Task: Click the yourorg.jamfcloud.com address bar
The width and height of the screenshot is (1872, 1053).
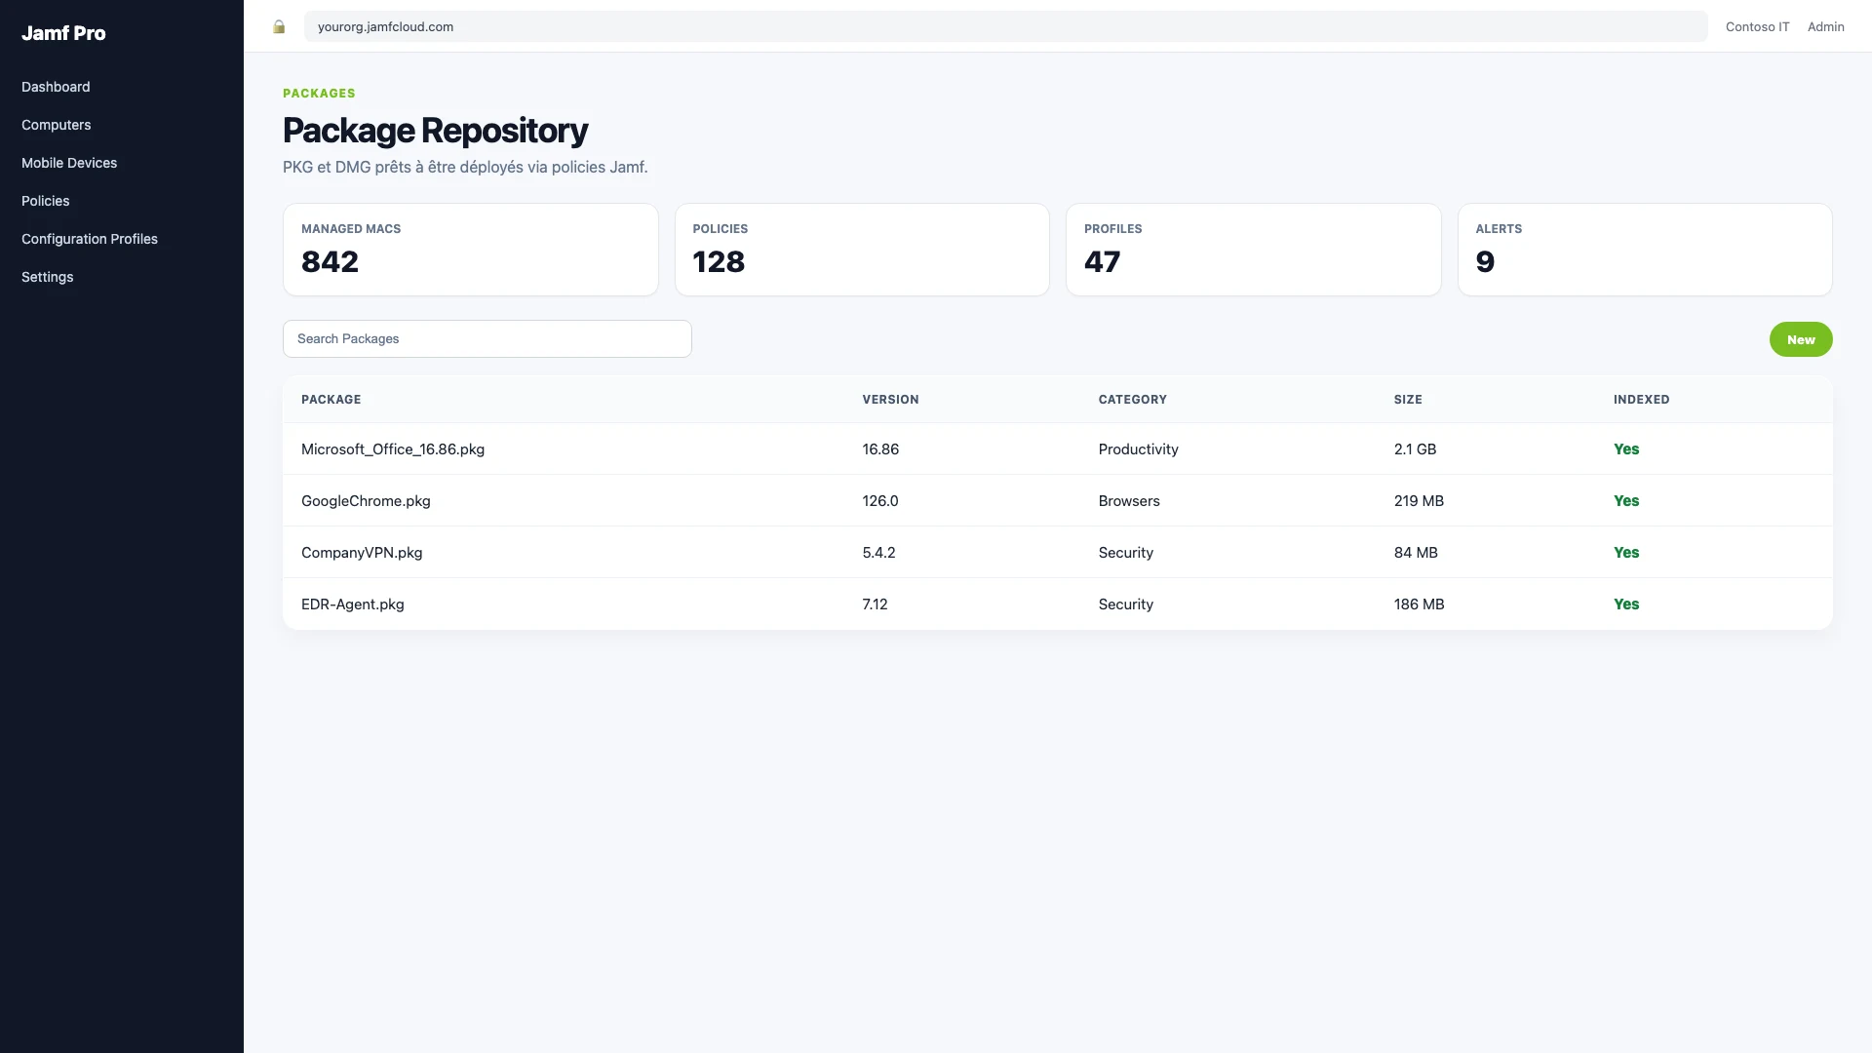Action: tap(1005, 27)
